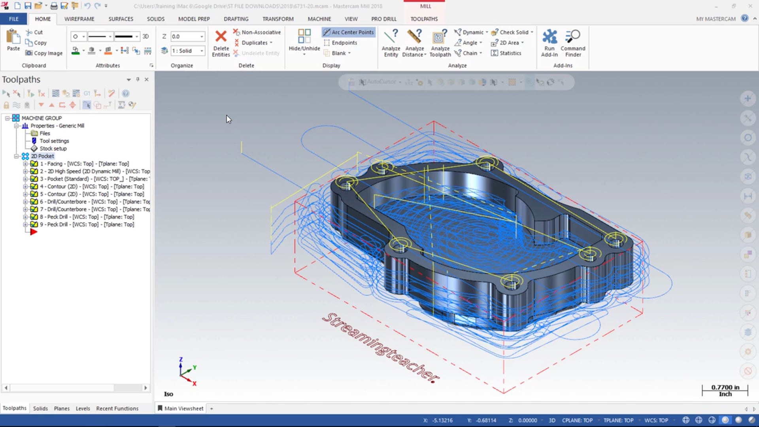Click the backplot selected operations icon

pos(55,94)
